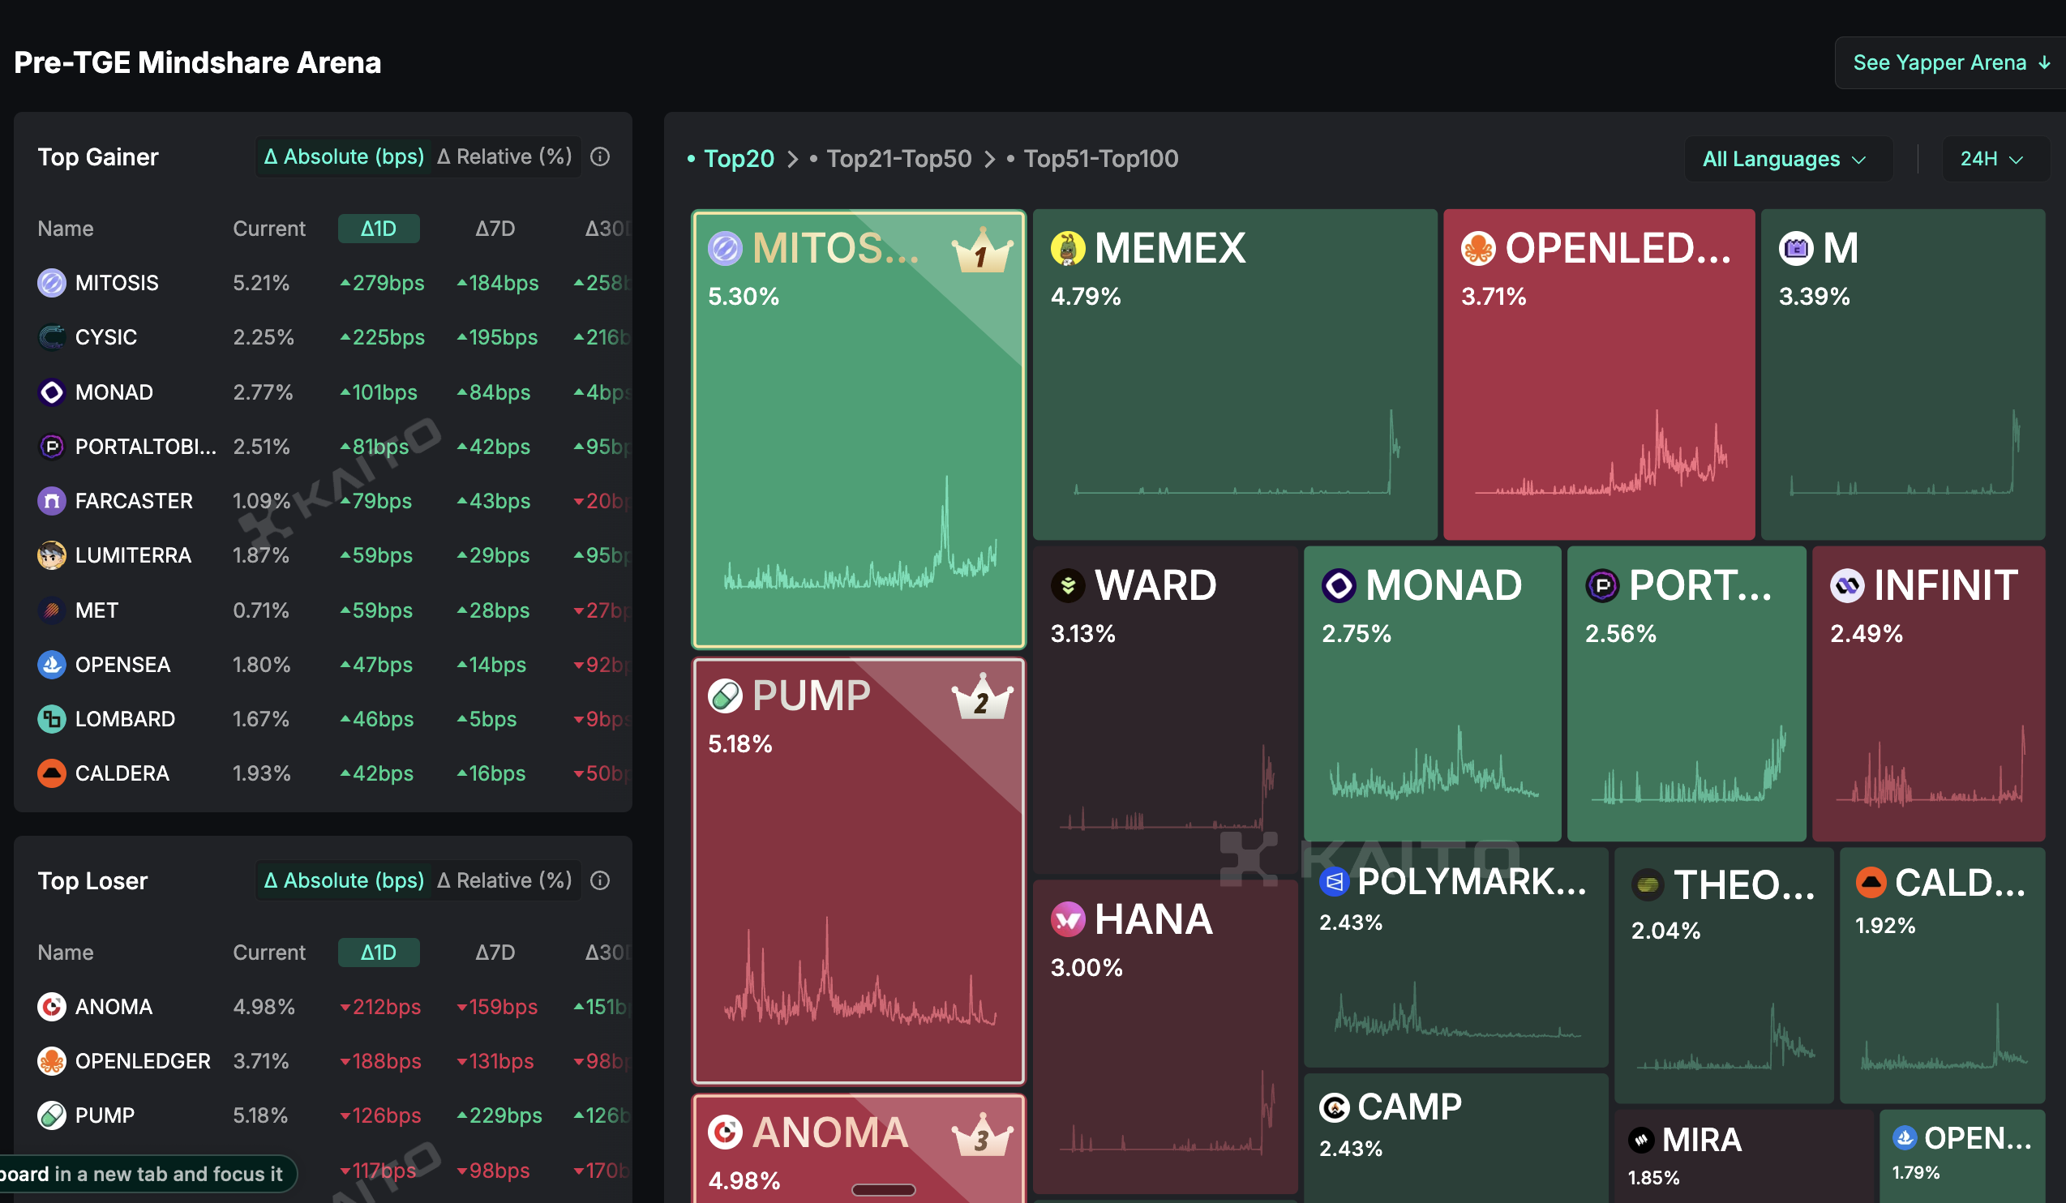2066x1203 pixels.
Task: Click the MEMEX logo in treemap
Action: click(1067, 248)
